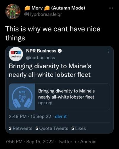Click the NPR Business display name
The image size is (119, 149).
click(x=41, y=51)
